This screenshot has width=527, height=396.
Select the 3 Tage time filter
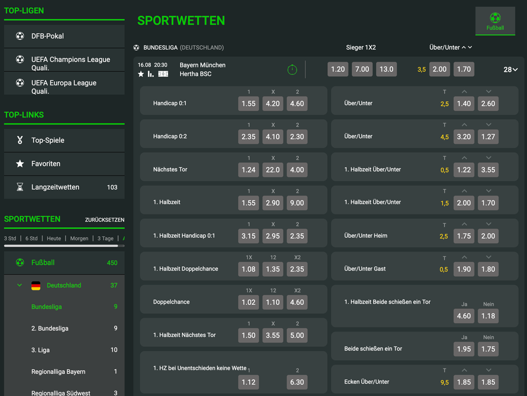point(105,238)
